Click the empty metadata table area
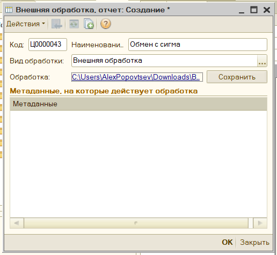The width and height of the screenshot is (277, 255). pos(138,164)
